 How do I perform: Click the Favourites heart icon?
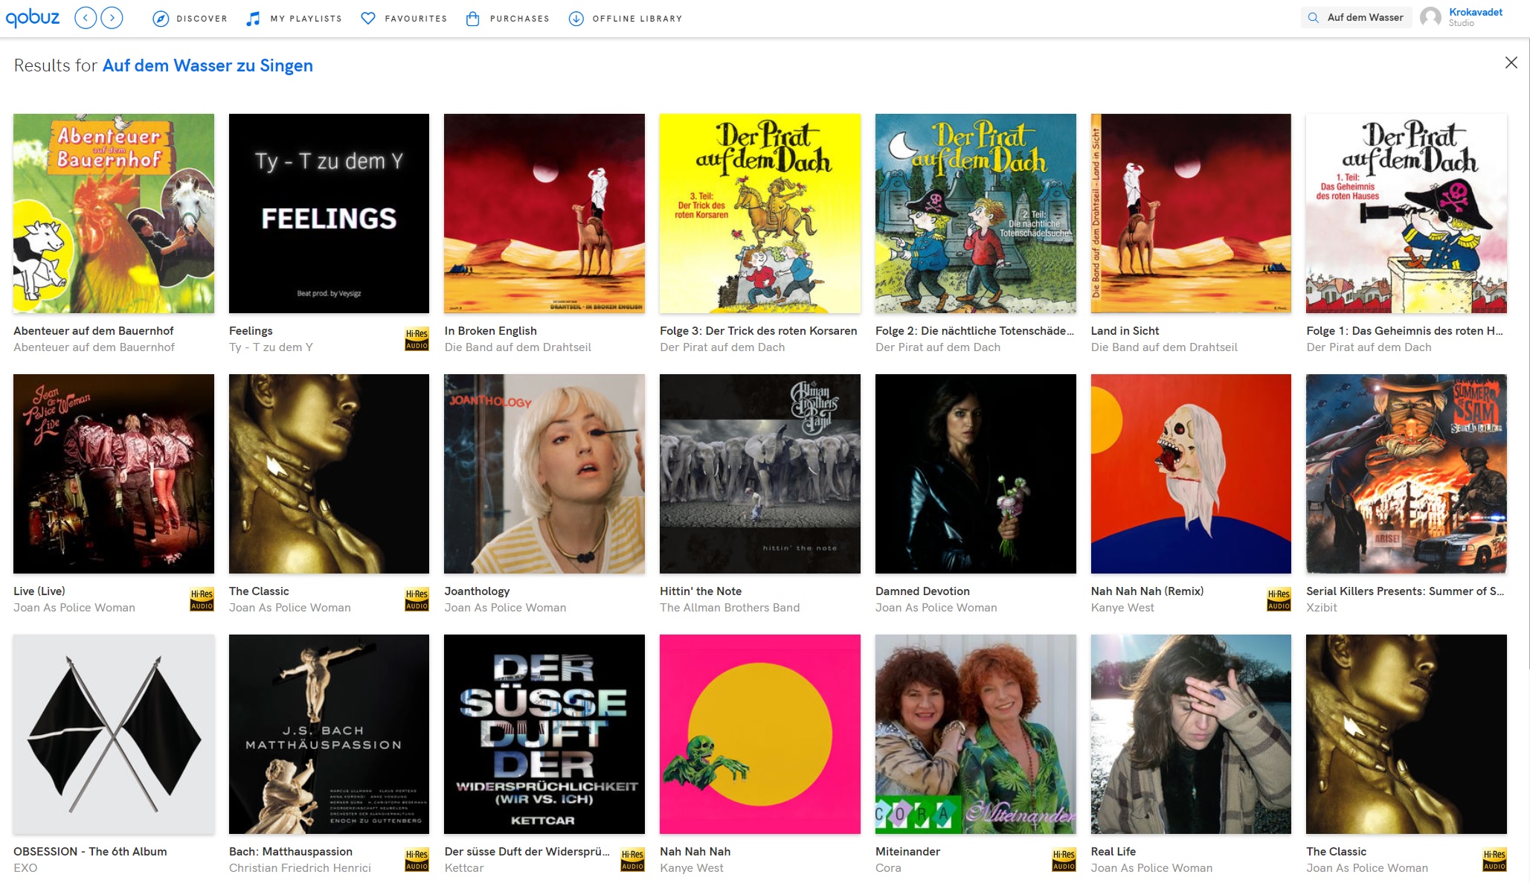[x=368, y=19]
